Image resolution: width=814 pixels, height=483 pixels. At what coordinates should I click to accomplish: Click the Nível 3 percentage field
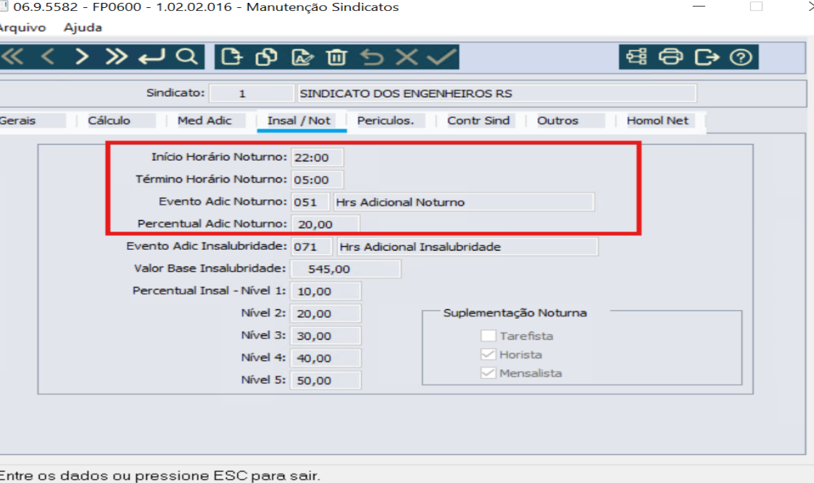click(325, 336)
